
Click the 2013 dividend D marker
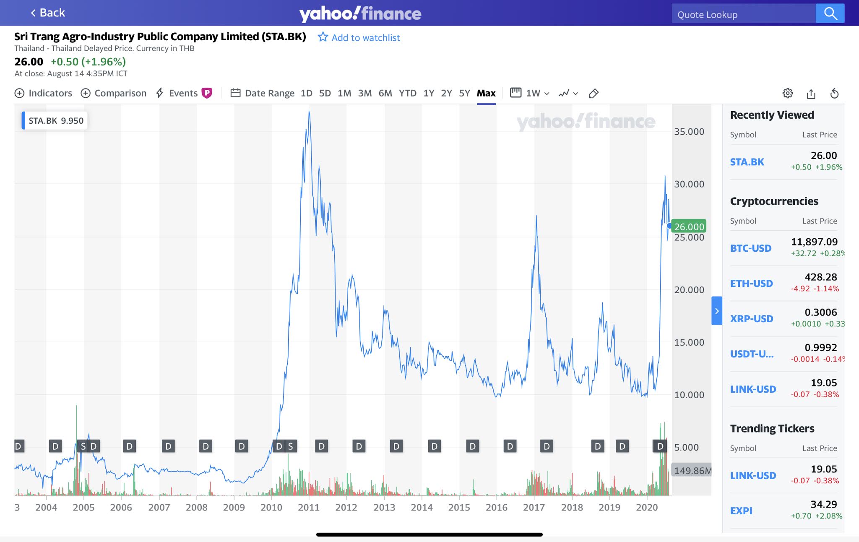[396, 446]
